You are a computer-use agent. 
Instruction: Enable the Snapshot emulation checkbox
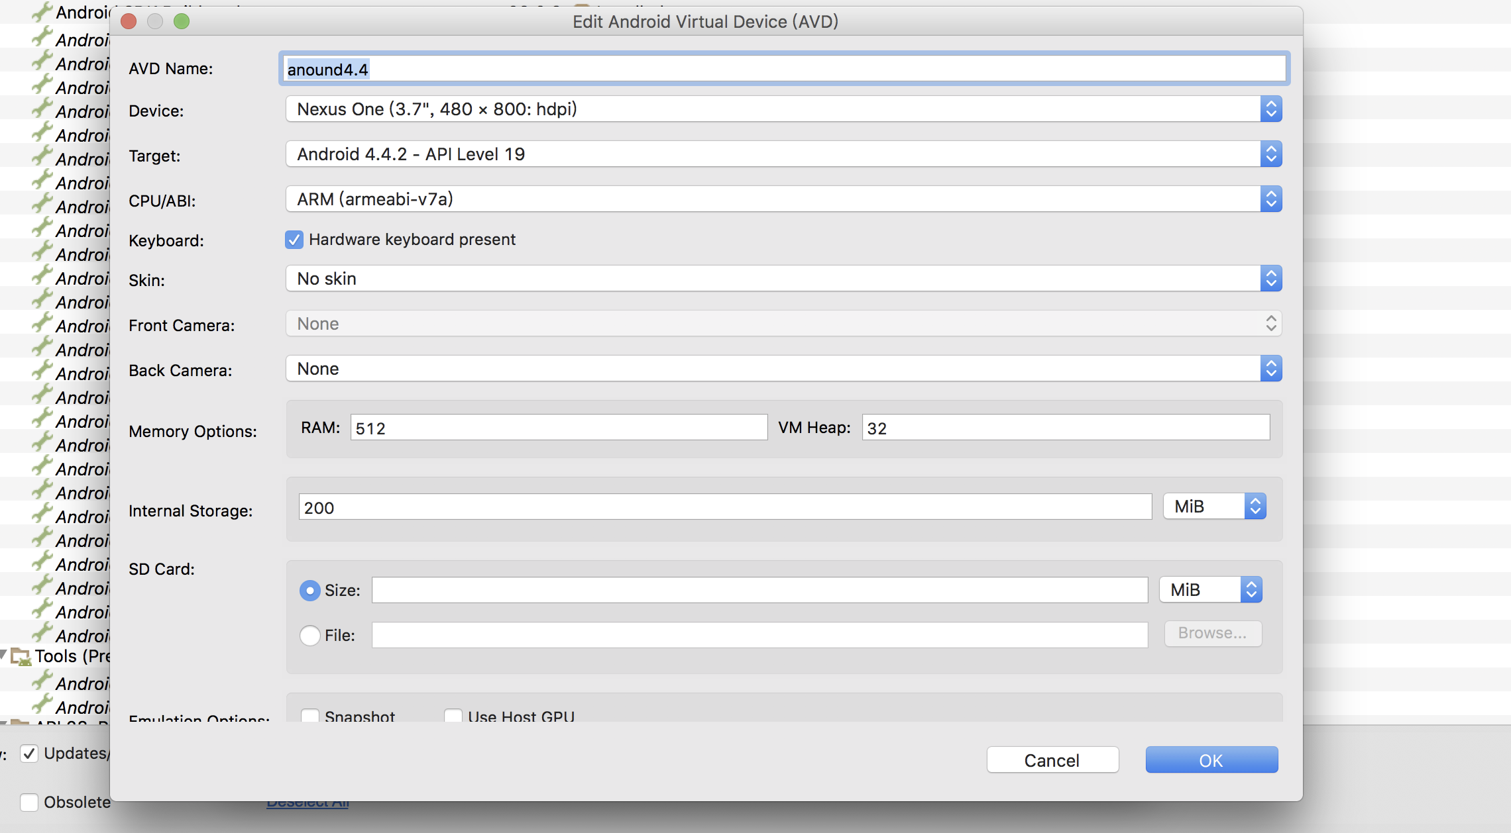pos(309,716)
